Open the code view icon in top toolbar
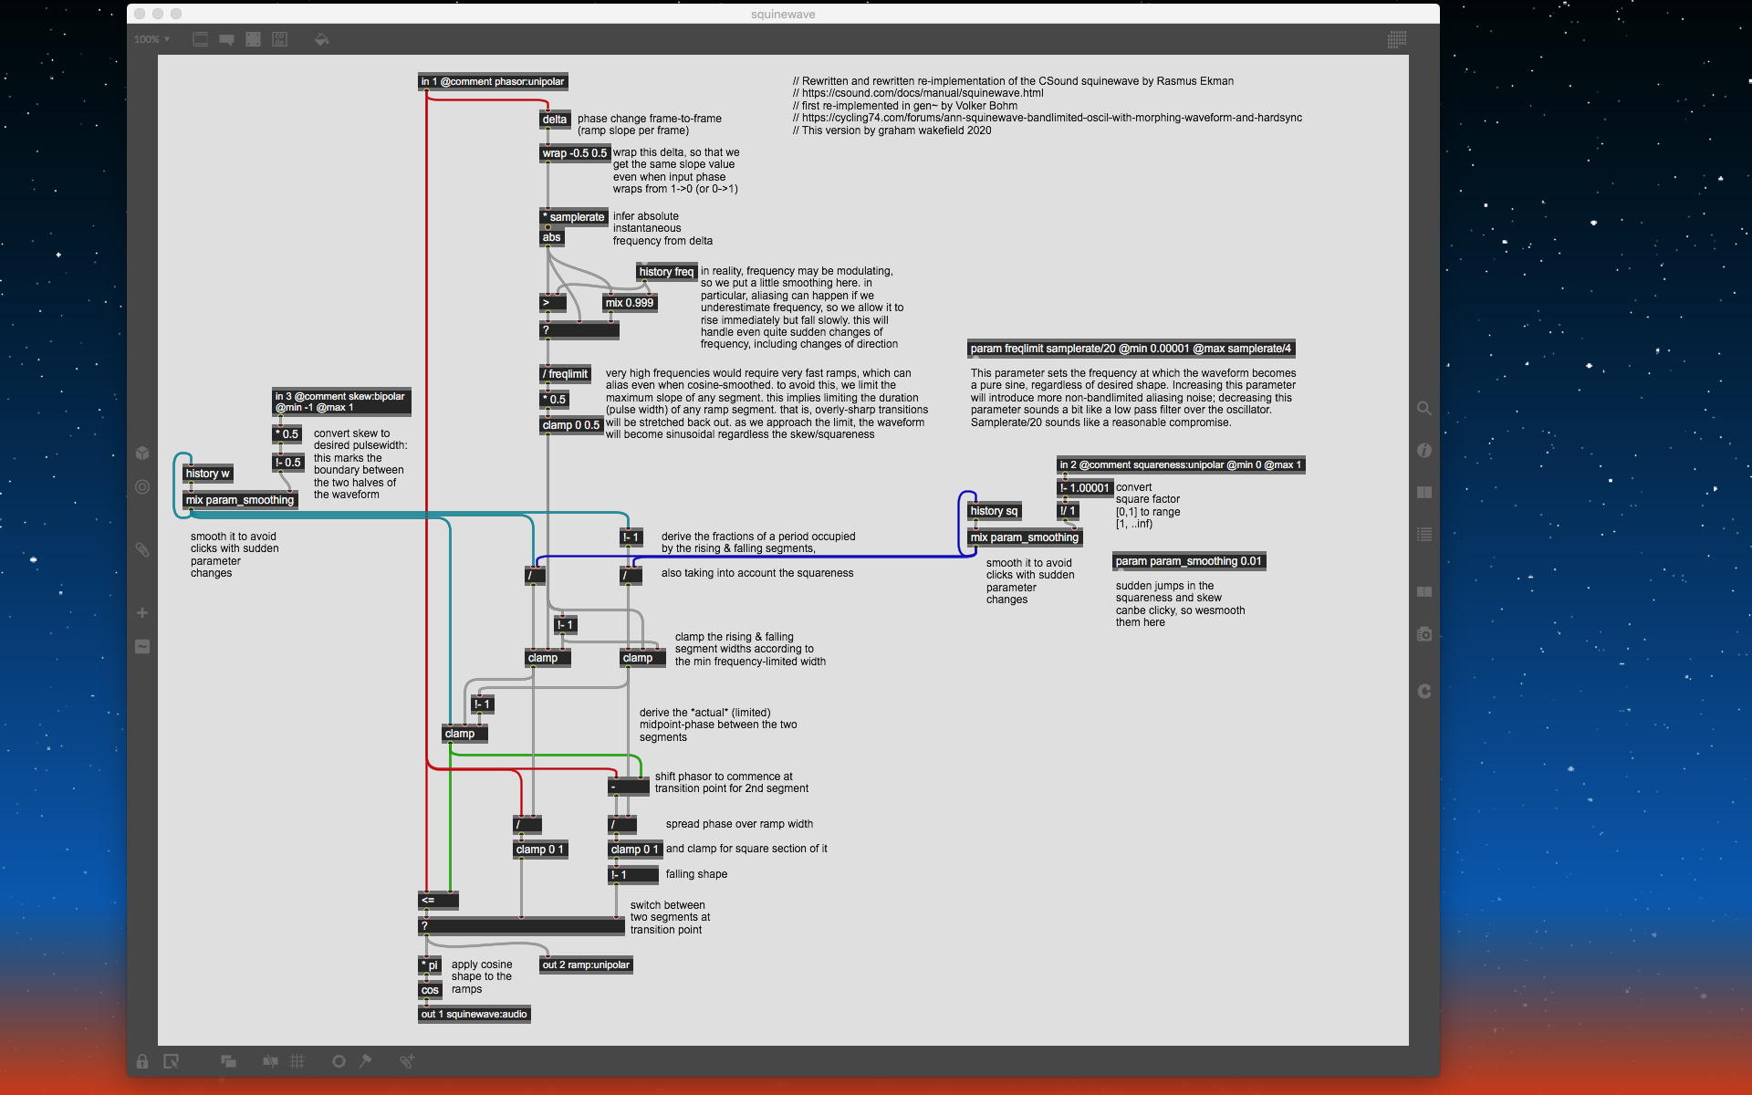 pos(280,39)
